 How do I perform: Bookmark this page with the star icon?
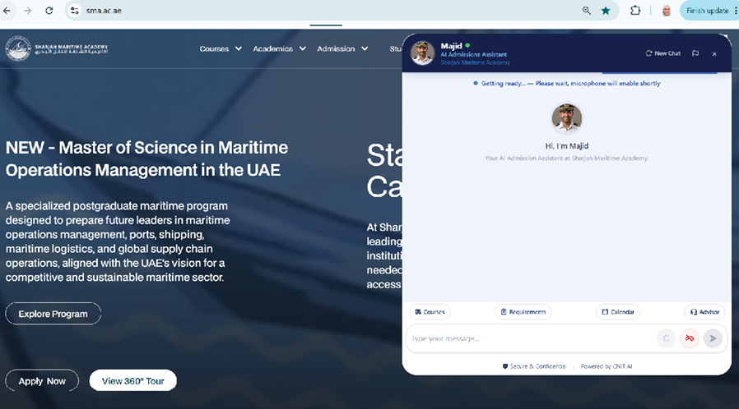[606, 11]
